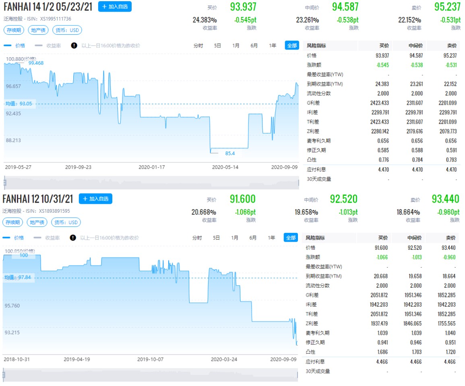The height and width of the screenshot is (386, 465).
Task: Select 全部 range in upper chart
Action: click(292, 46)
